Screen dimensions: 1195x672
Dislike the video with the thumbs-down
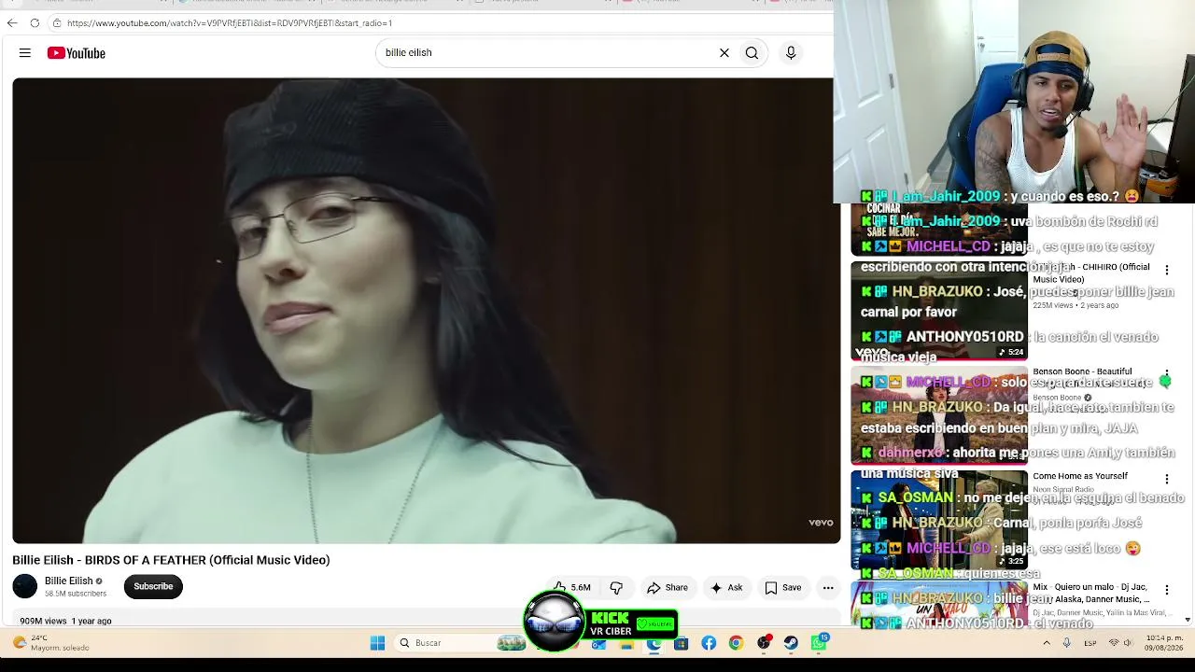(616, 587)
